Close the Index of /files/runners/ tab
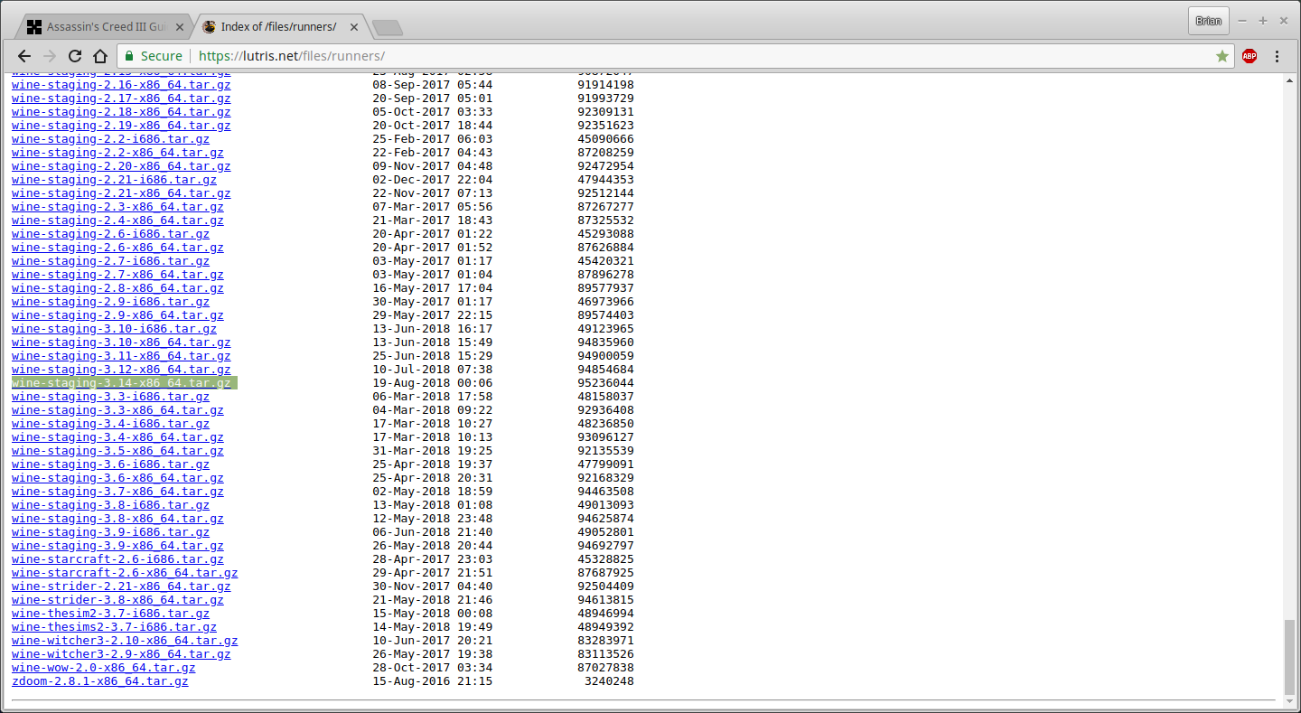The width and height of the screenshot is (1301, 713). [x=354, y=27]
